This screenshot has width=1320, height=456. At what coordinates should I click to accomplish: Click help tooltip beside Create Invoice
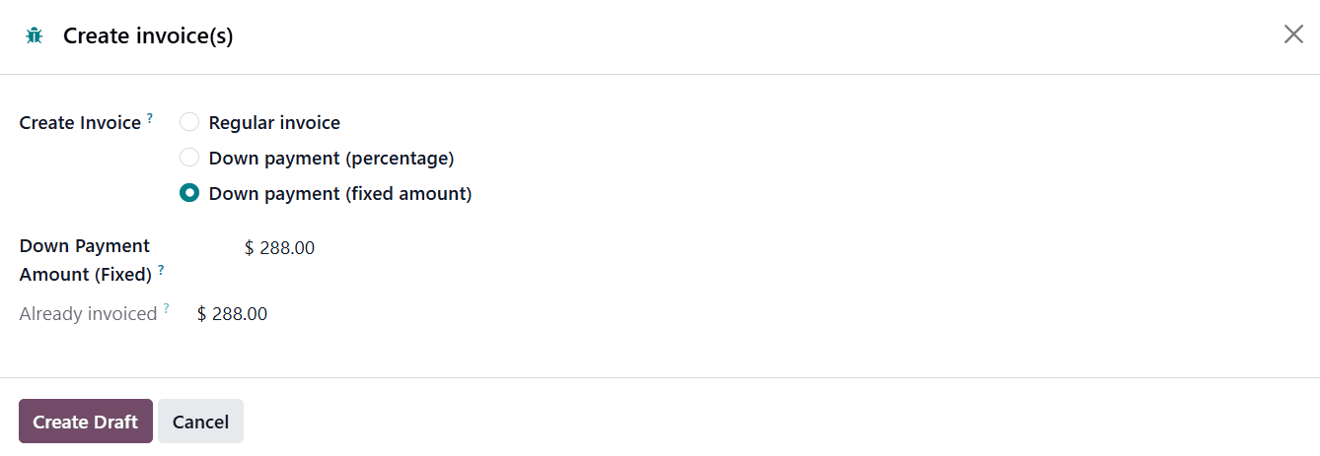[x=150, y=118]
